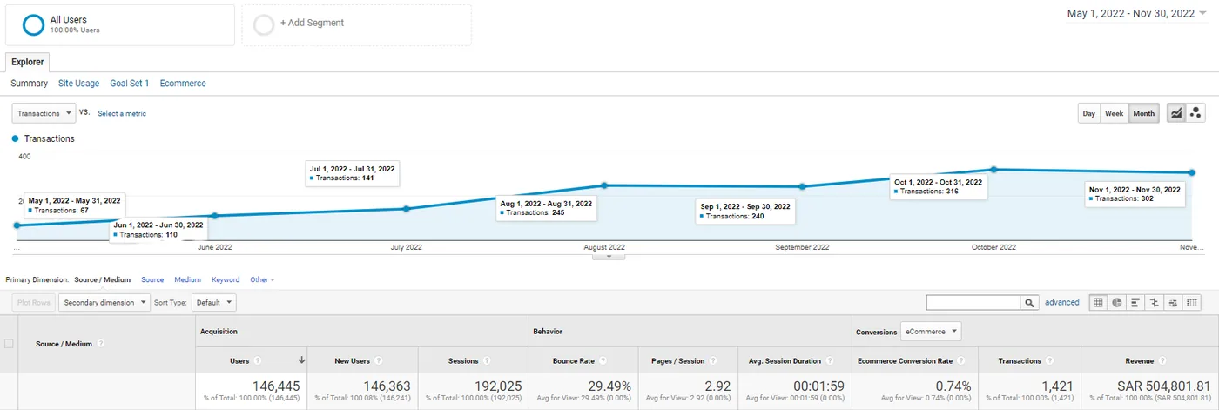This screenshot has height=410, width=1219.
Task: Click the All Users segment circle
Action: (33, 24)
